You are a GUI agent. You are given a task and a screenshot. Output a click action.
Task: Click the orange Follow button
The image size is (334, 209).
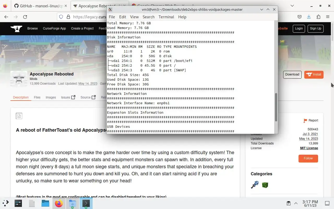(308, 158)
